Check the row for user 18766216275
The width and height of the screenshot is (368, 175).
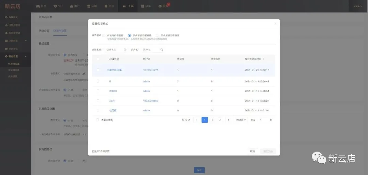(x=98, y=70)
